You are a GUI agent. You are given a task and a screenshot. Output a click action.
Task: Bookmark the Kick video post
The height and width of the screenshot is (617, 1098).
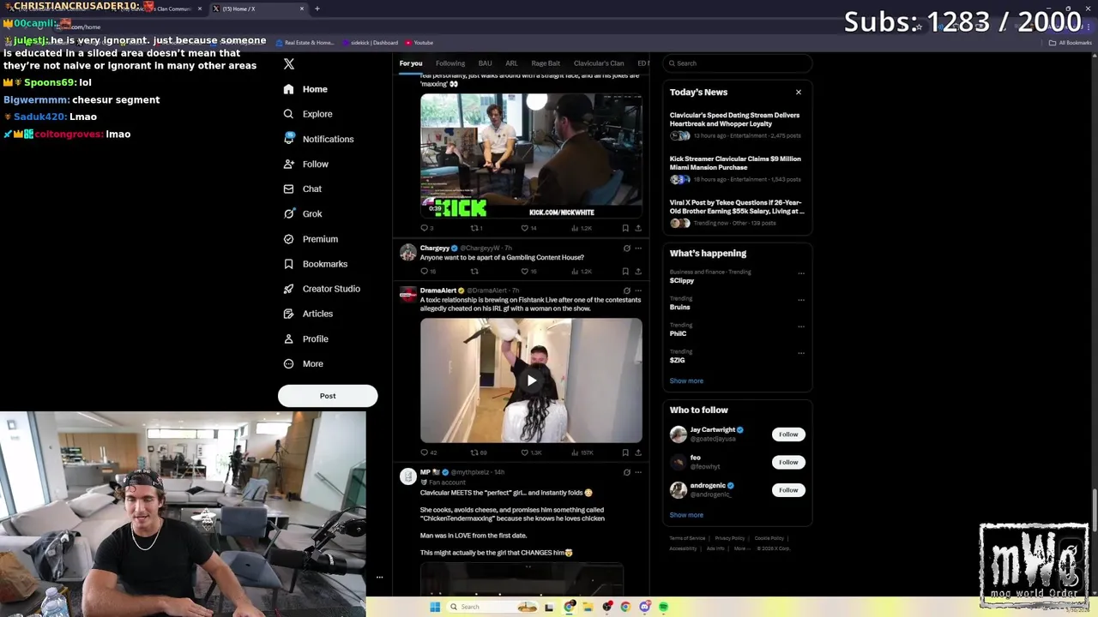point(625,228)
